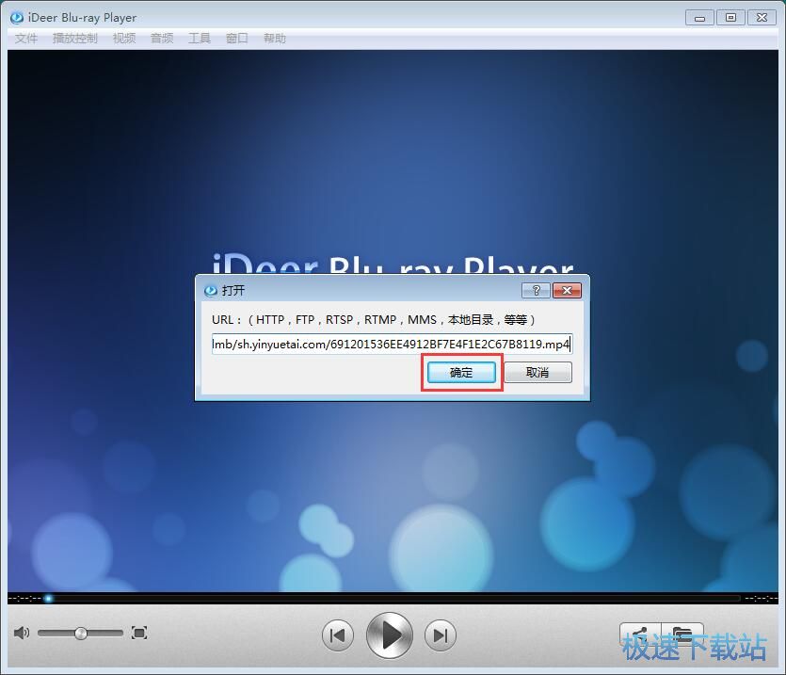Click the share button
Screen dimensions: 786x675
tap(641, 635)
